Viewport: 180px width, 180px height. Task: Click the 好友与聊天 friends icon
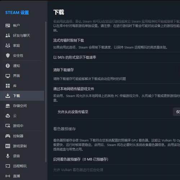pos(8,36)
